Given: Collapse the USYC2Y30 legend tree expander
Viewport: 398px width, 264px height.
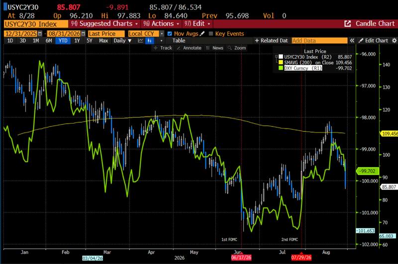Looking at the screenshot, I should (x=277, y=57).
